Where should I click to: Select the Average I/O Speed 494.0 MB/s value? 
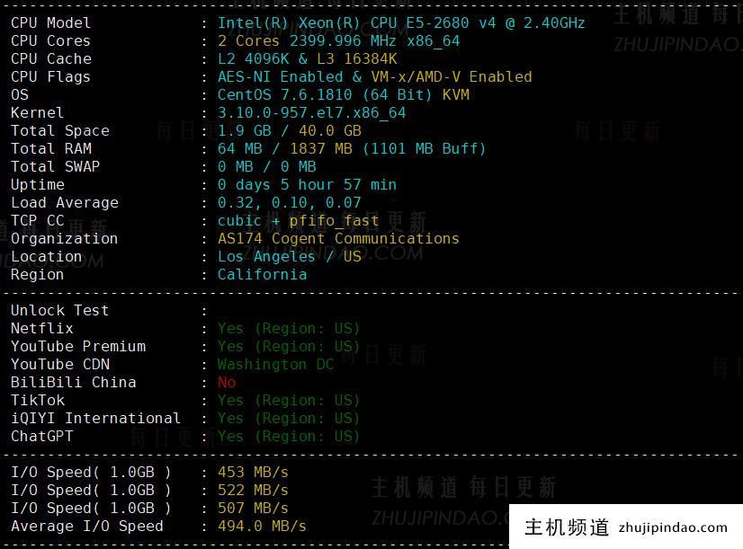[x=262, y=526]
